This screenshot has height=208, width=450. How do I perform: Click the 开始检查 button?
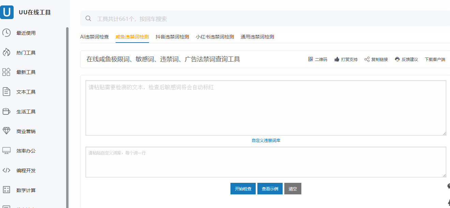pyautogui.click(x=243, y=189)
